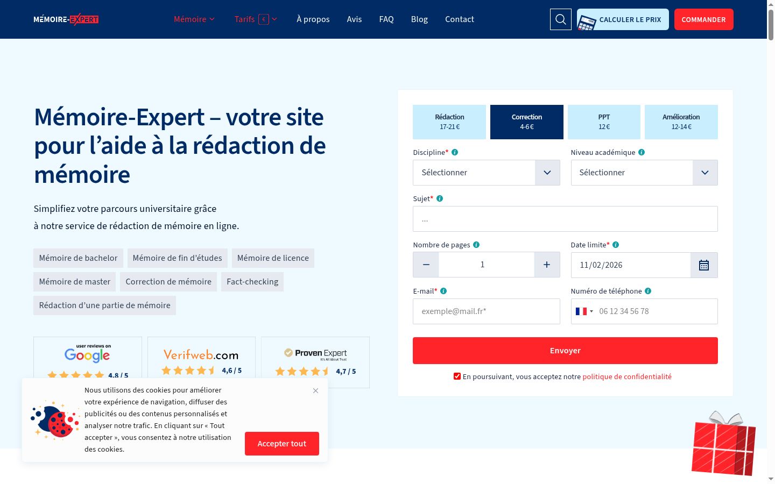The image size is (775, 484).
Task: Open the Discipline dropdown
Action: [x=487, y=173]
